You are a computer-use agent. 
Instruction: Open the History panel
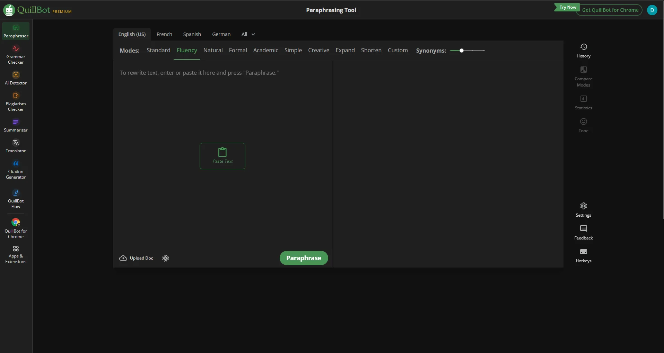coord(584,51)
